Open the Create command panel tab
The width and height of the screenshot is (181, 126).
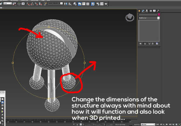coord(140,11)
